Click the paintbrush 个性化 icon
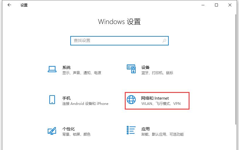Screen dimensions: 239x150 click(x=52, y=131)
